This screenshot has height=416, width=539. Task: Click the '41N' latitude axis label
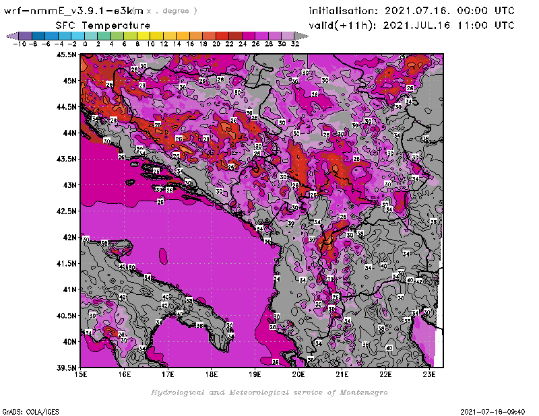pos(70,289)
